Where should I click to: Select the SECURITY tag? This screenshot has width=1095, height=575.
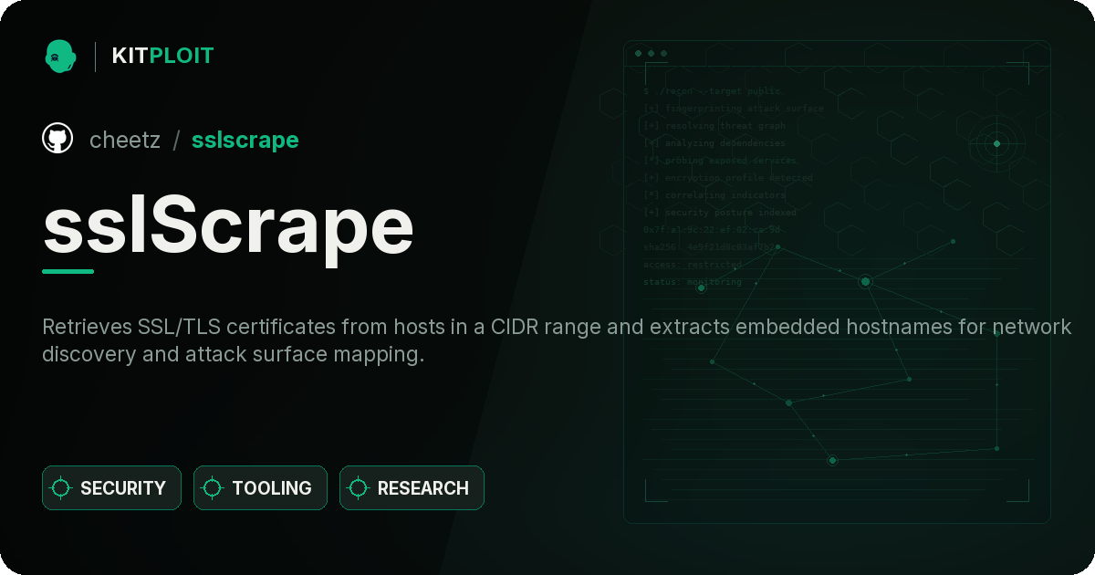pos(111,488)
